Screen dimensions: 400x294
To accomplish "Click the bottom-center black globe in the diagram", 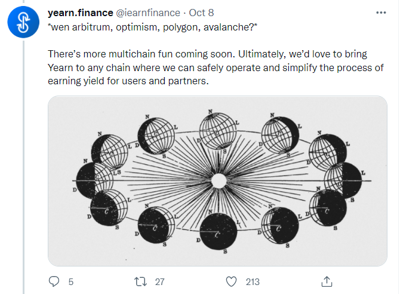I will coord(217,232).
